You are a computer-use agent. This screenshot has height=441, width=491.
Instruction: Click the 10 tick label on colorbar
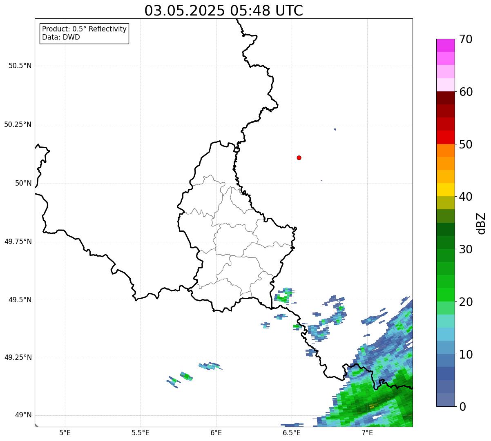pyautogui.click(x=466, y=355)
